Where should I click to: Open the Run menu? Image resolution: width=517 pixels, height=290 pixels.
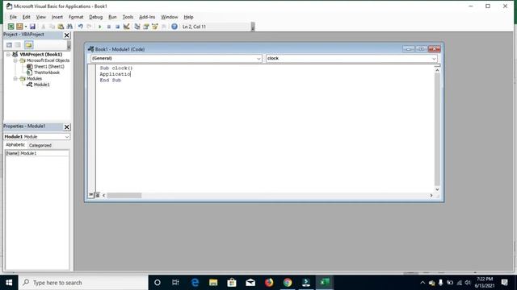click(x=112, y=17)
